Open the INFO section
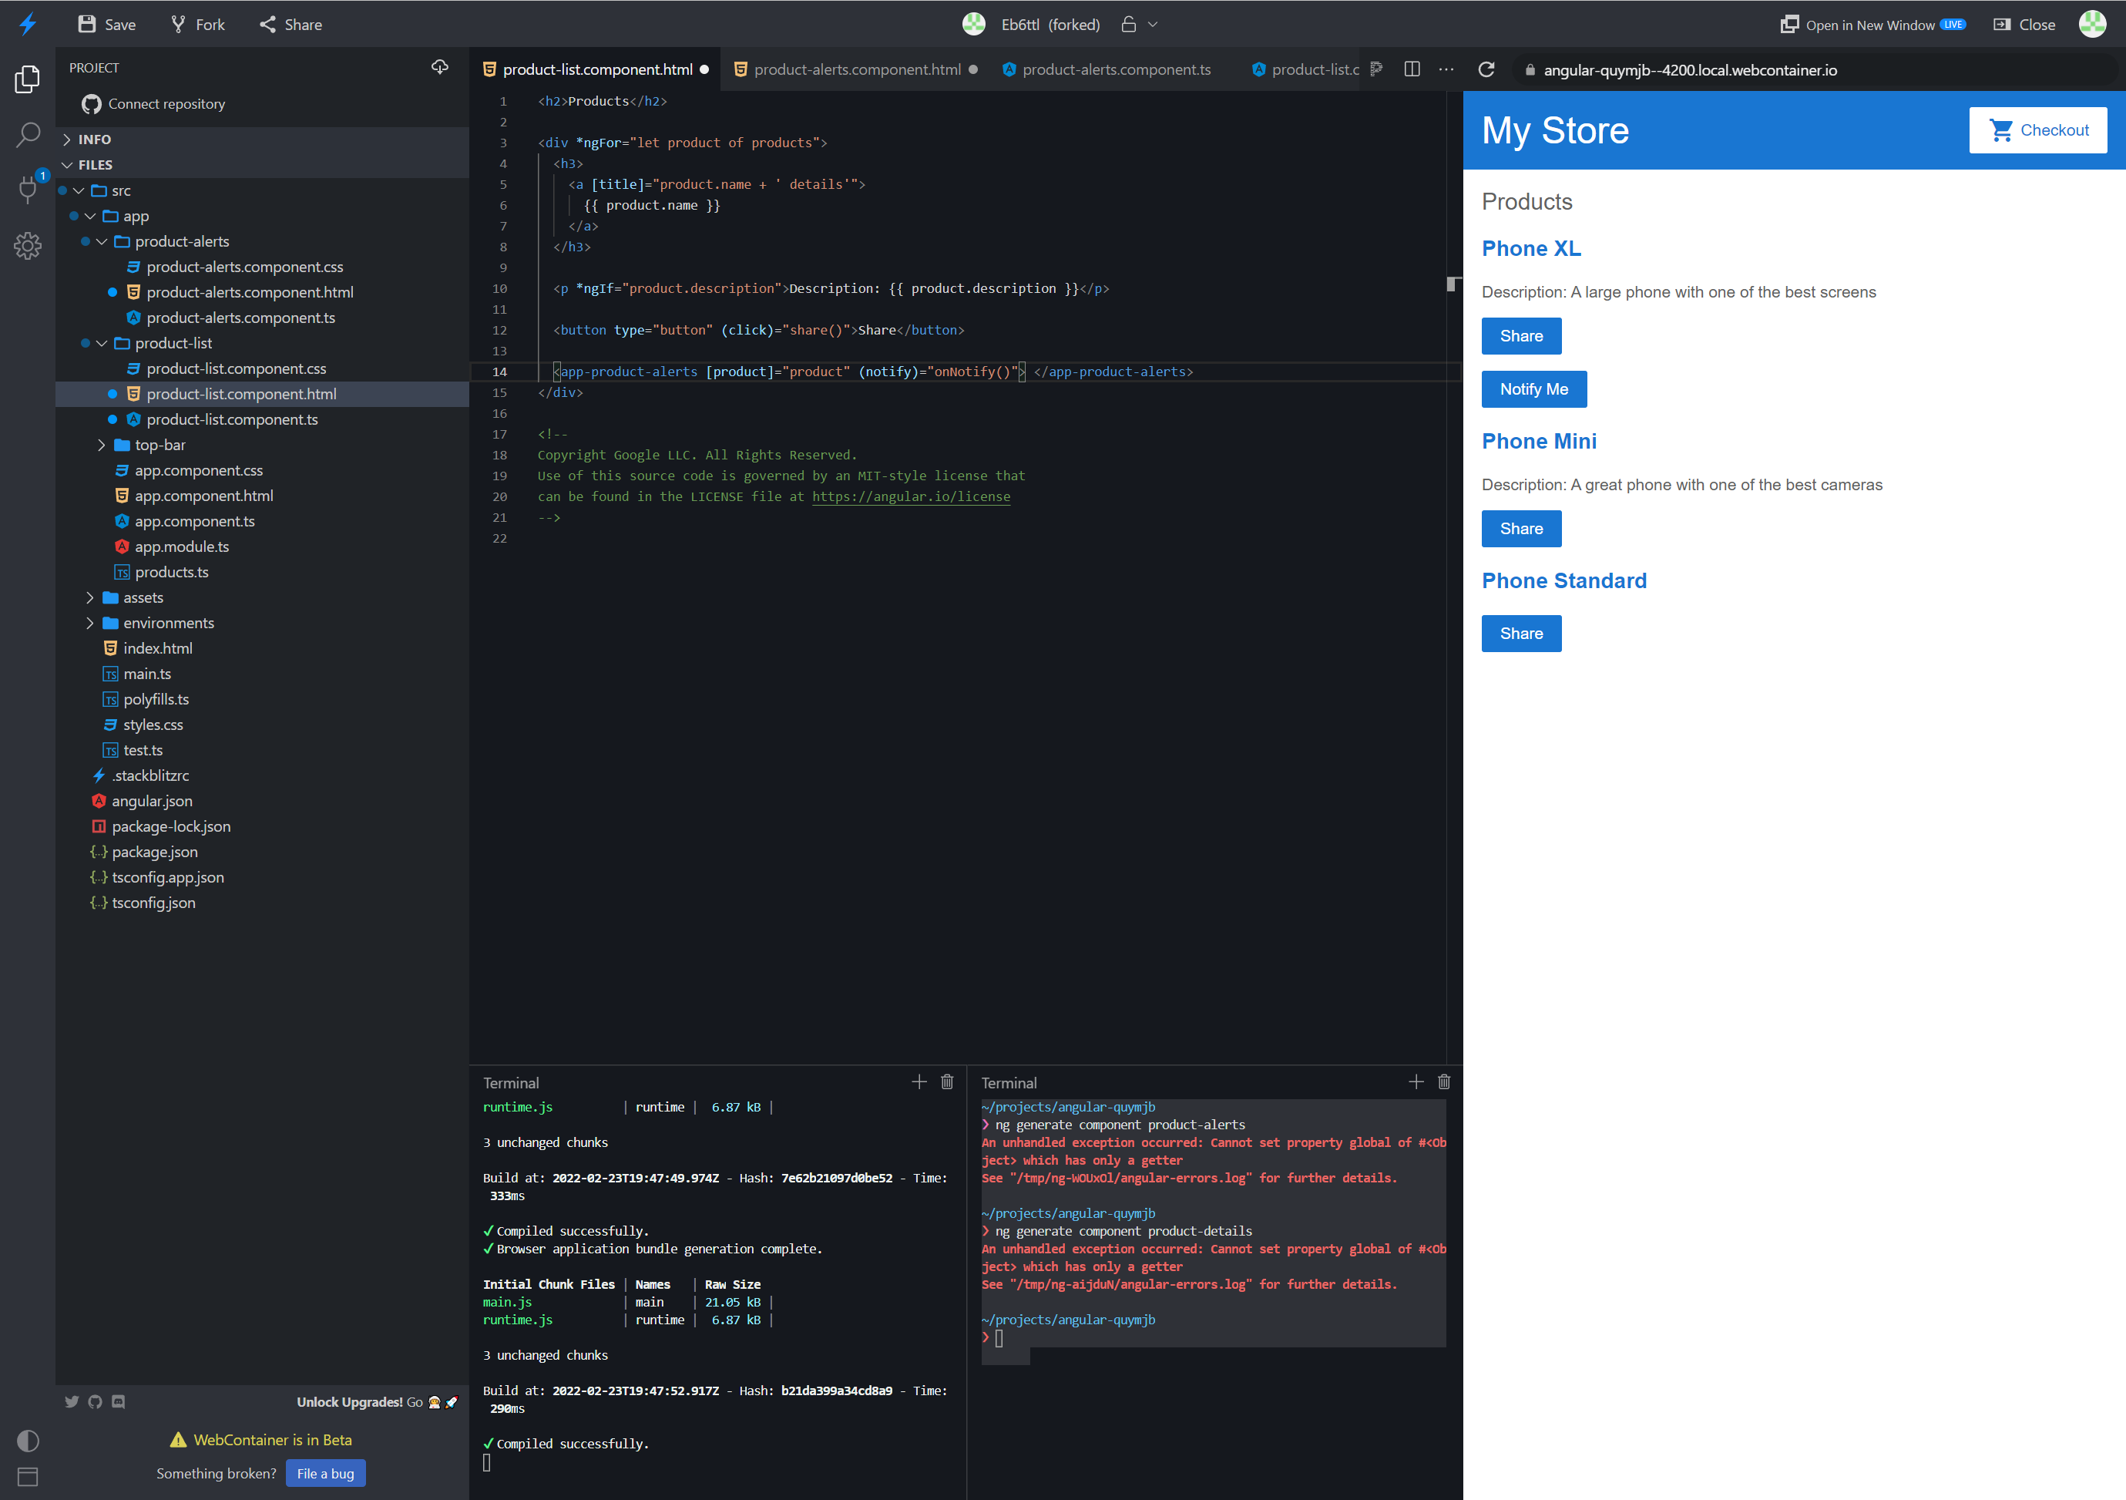Viewport: 2126px width, 1500px height. tap(91, 139)
